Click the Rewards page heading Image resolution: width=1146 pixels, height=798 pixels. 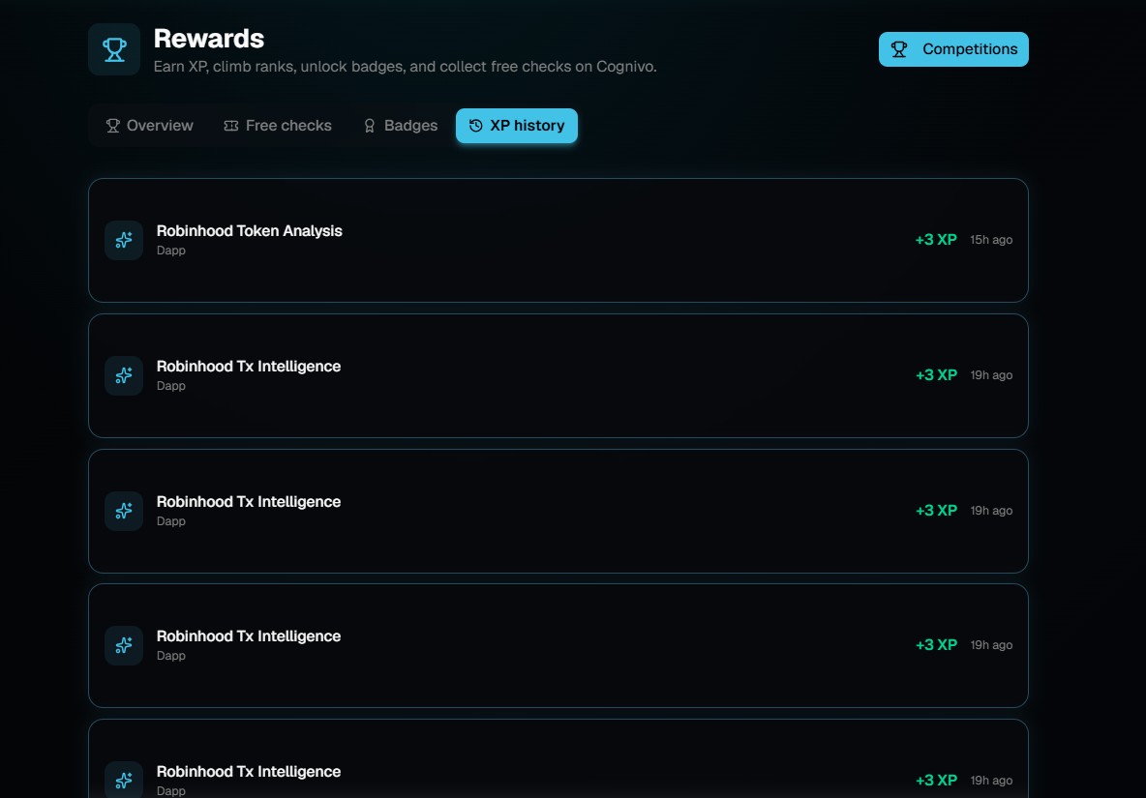point(209,39)
